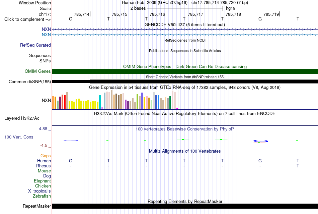Click the SNPs label under Publications
Viewport: 318px width, 214px height.
(x=45, y=61)
